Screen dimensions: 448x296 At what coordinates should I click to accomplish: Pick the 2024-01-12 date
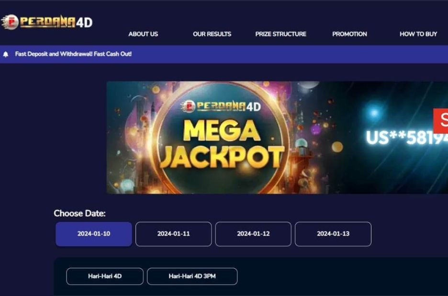253,234
